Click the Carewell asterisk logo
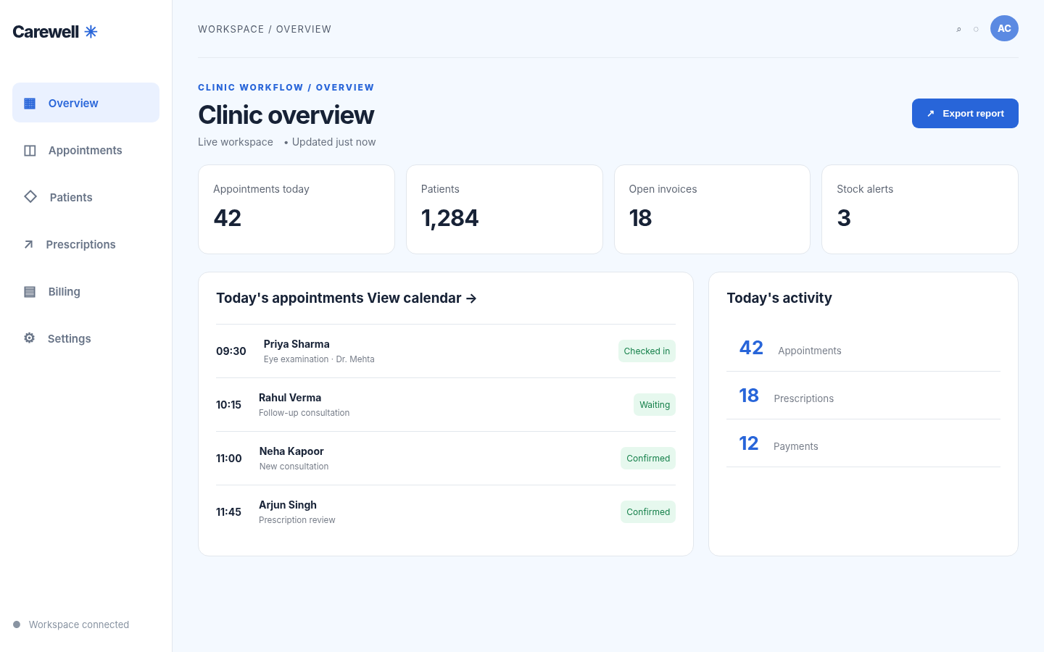Image resolution: width=1044 pixels, height=652 pixels. 91,31
